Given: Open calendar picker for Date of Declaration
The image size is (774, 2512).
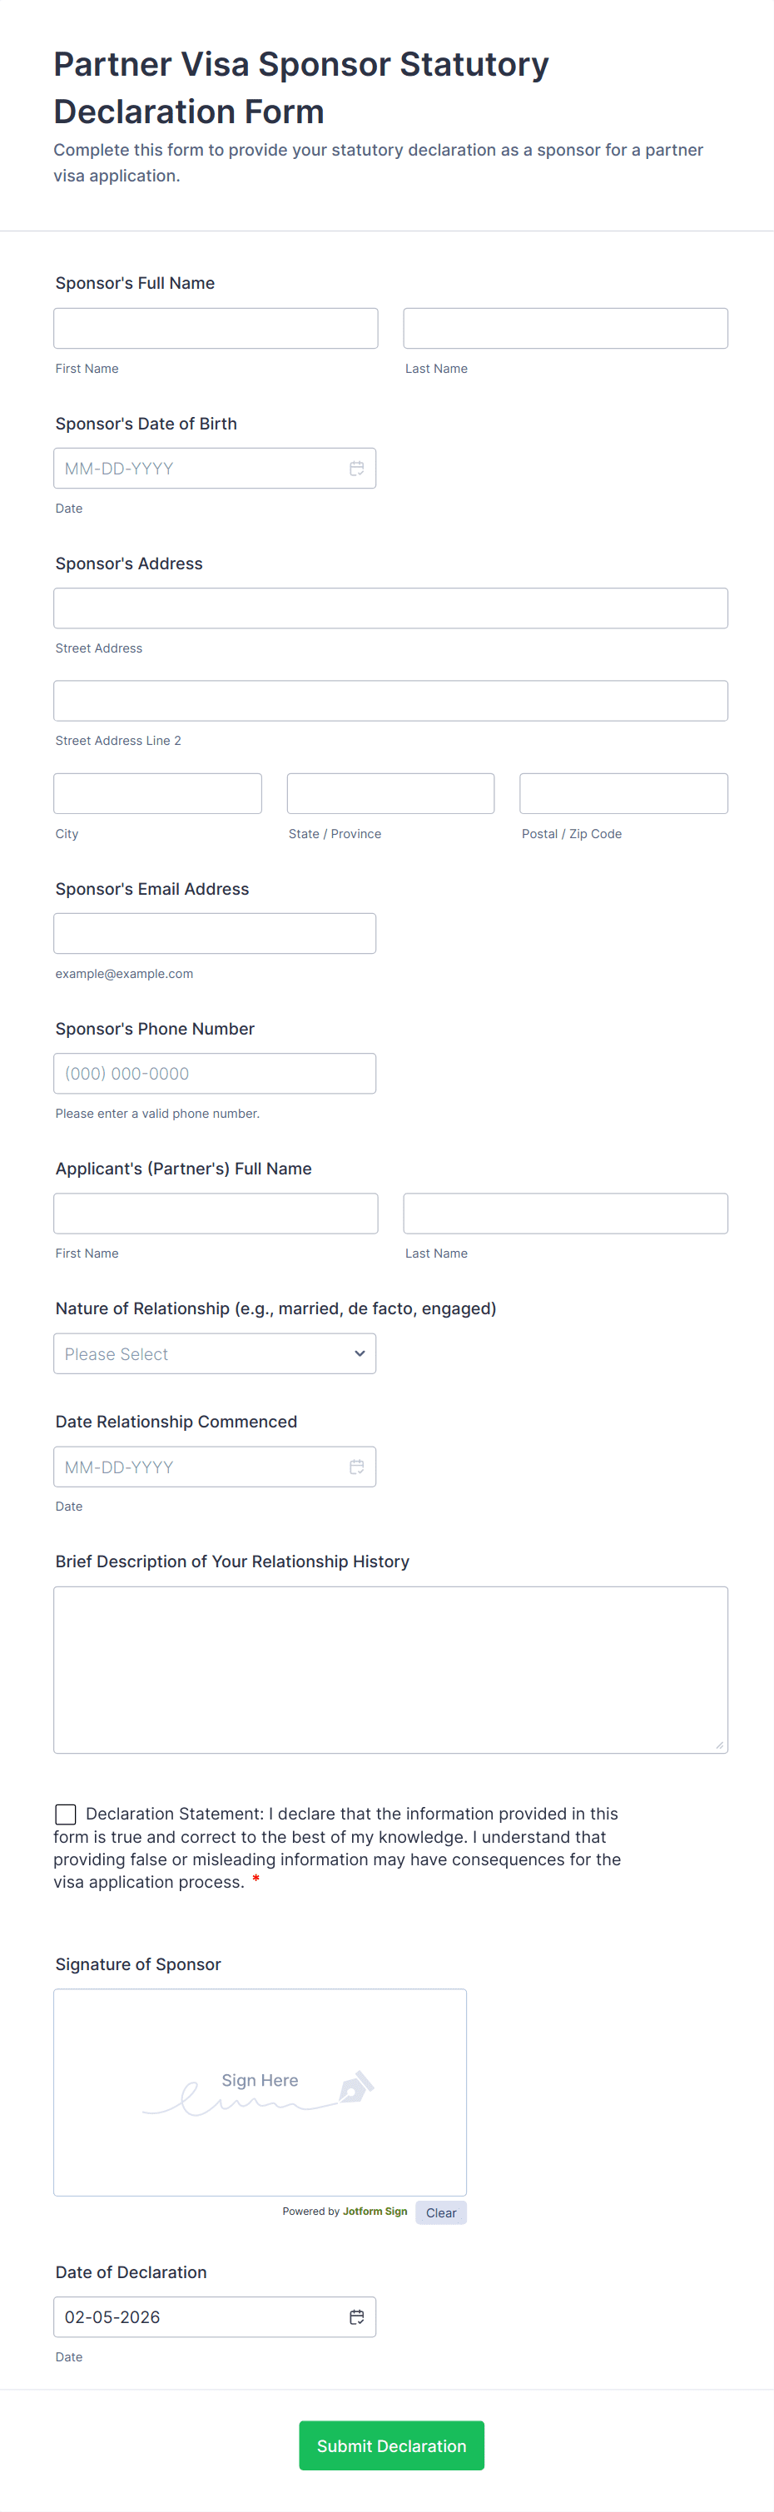Looking at the screenshot, I should coord(357,2317).
